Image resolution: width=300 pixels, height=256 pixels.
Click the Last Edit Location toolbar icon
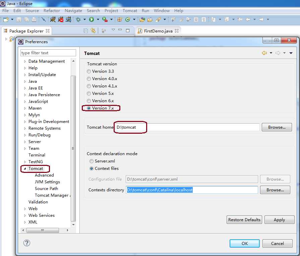[x=240, y=19]
